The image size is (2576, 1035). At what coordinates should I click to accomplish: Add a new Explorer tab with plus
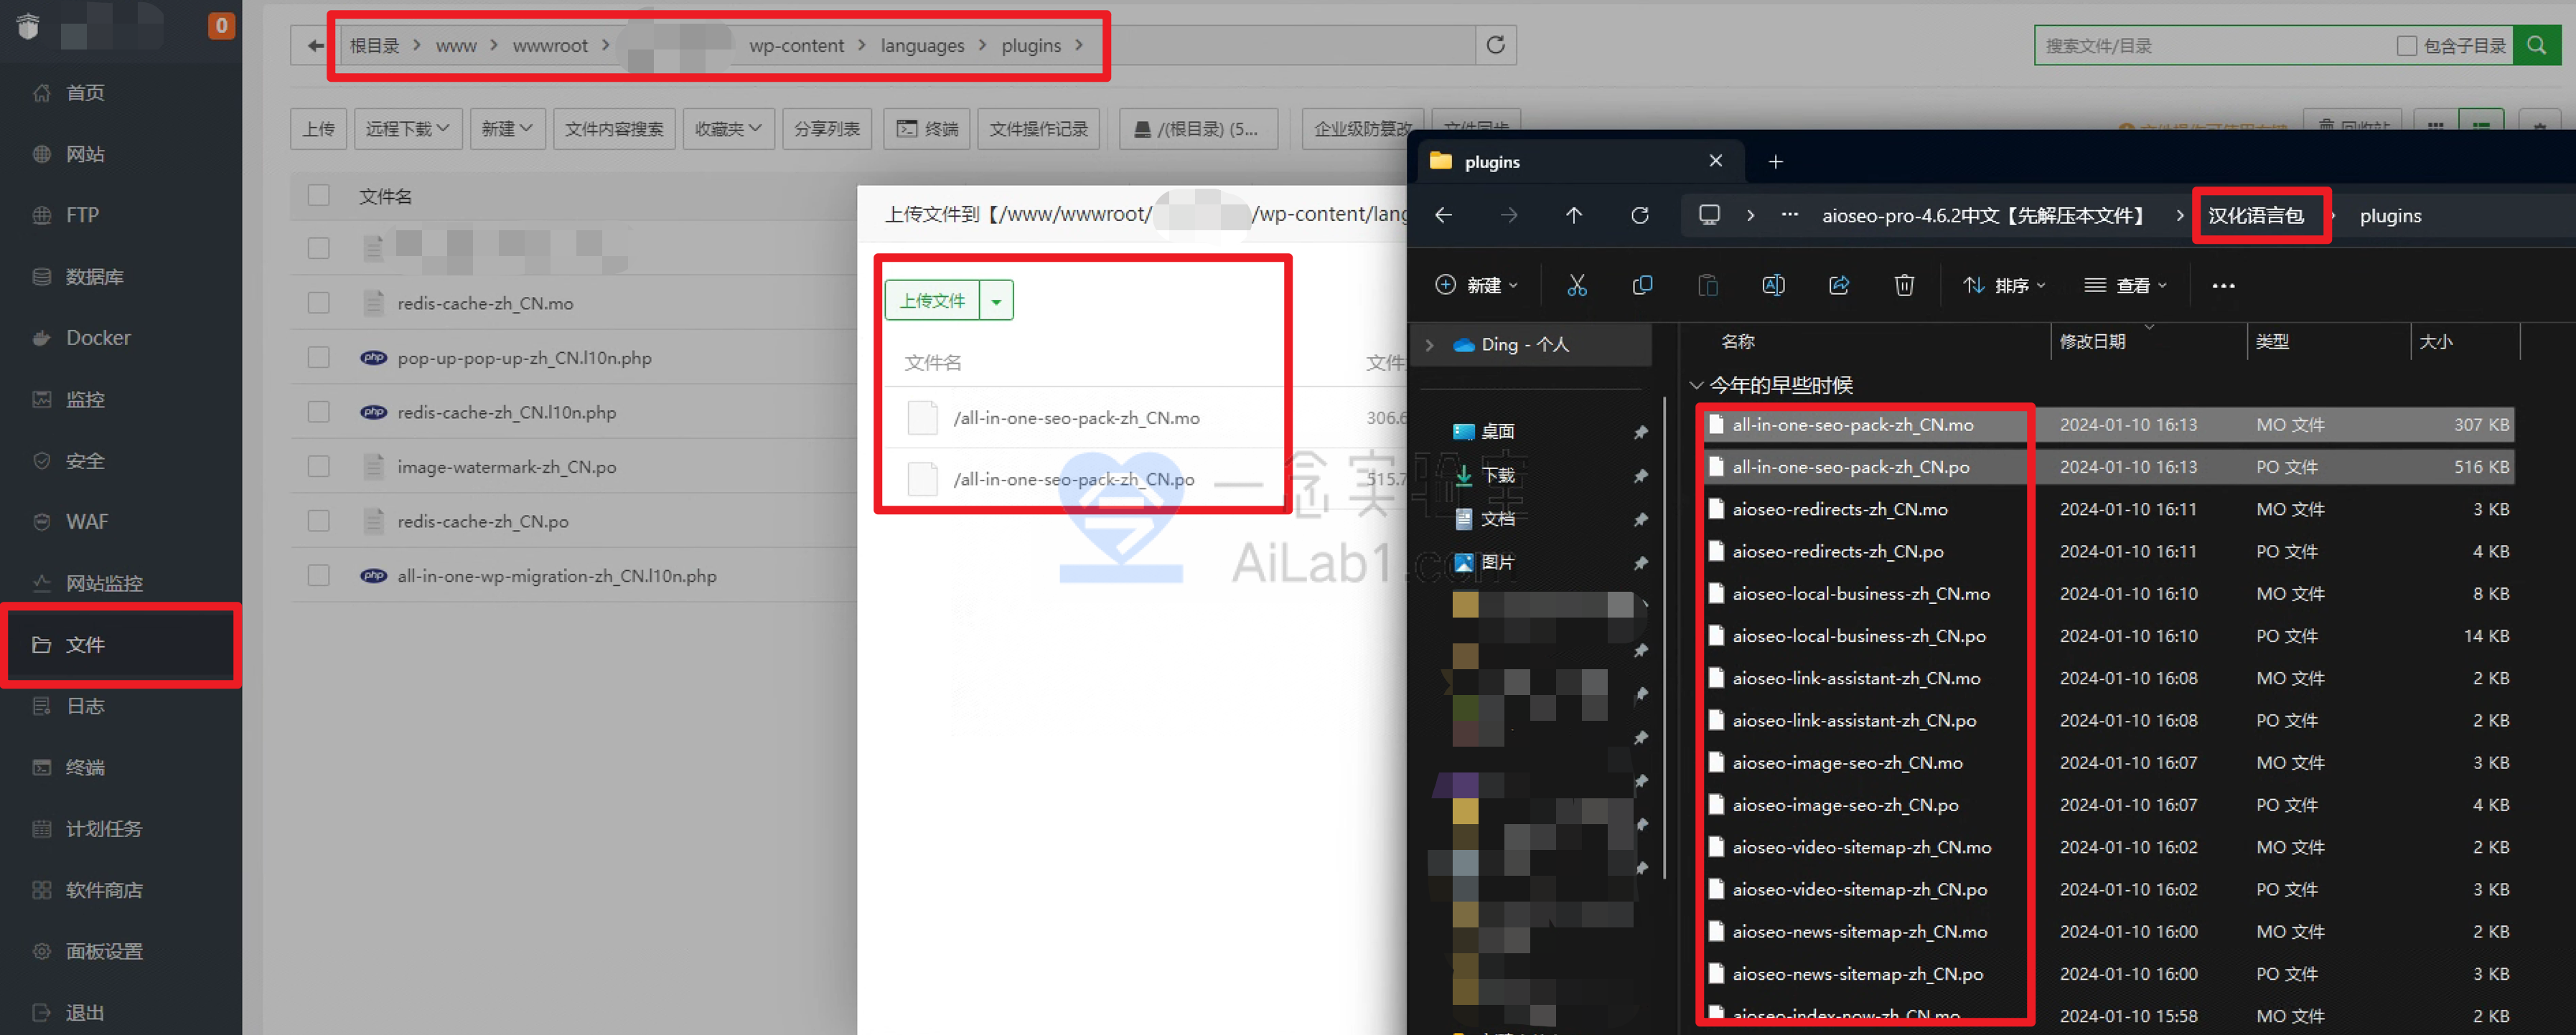(1776, 162)
